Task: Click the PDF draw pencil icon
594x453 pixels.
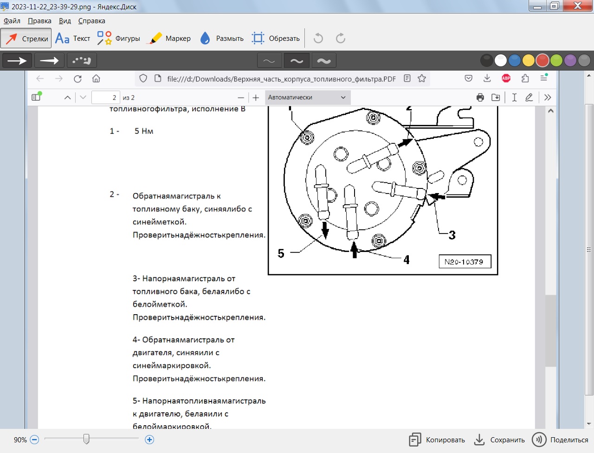Action: (x=529, y=97)
